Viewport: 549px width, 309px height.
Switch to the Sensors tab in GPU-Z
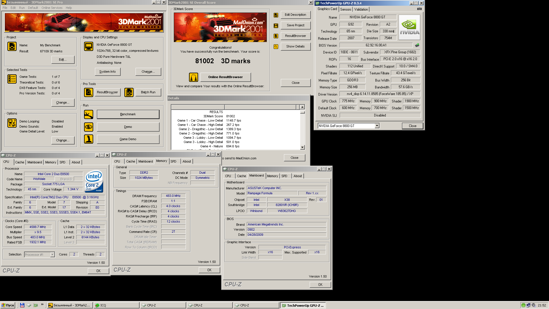coord(346,9)
